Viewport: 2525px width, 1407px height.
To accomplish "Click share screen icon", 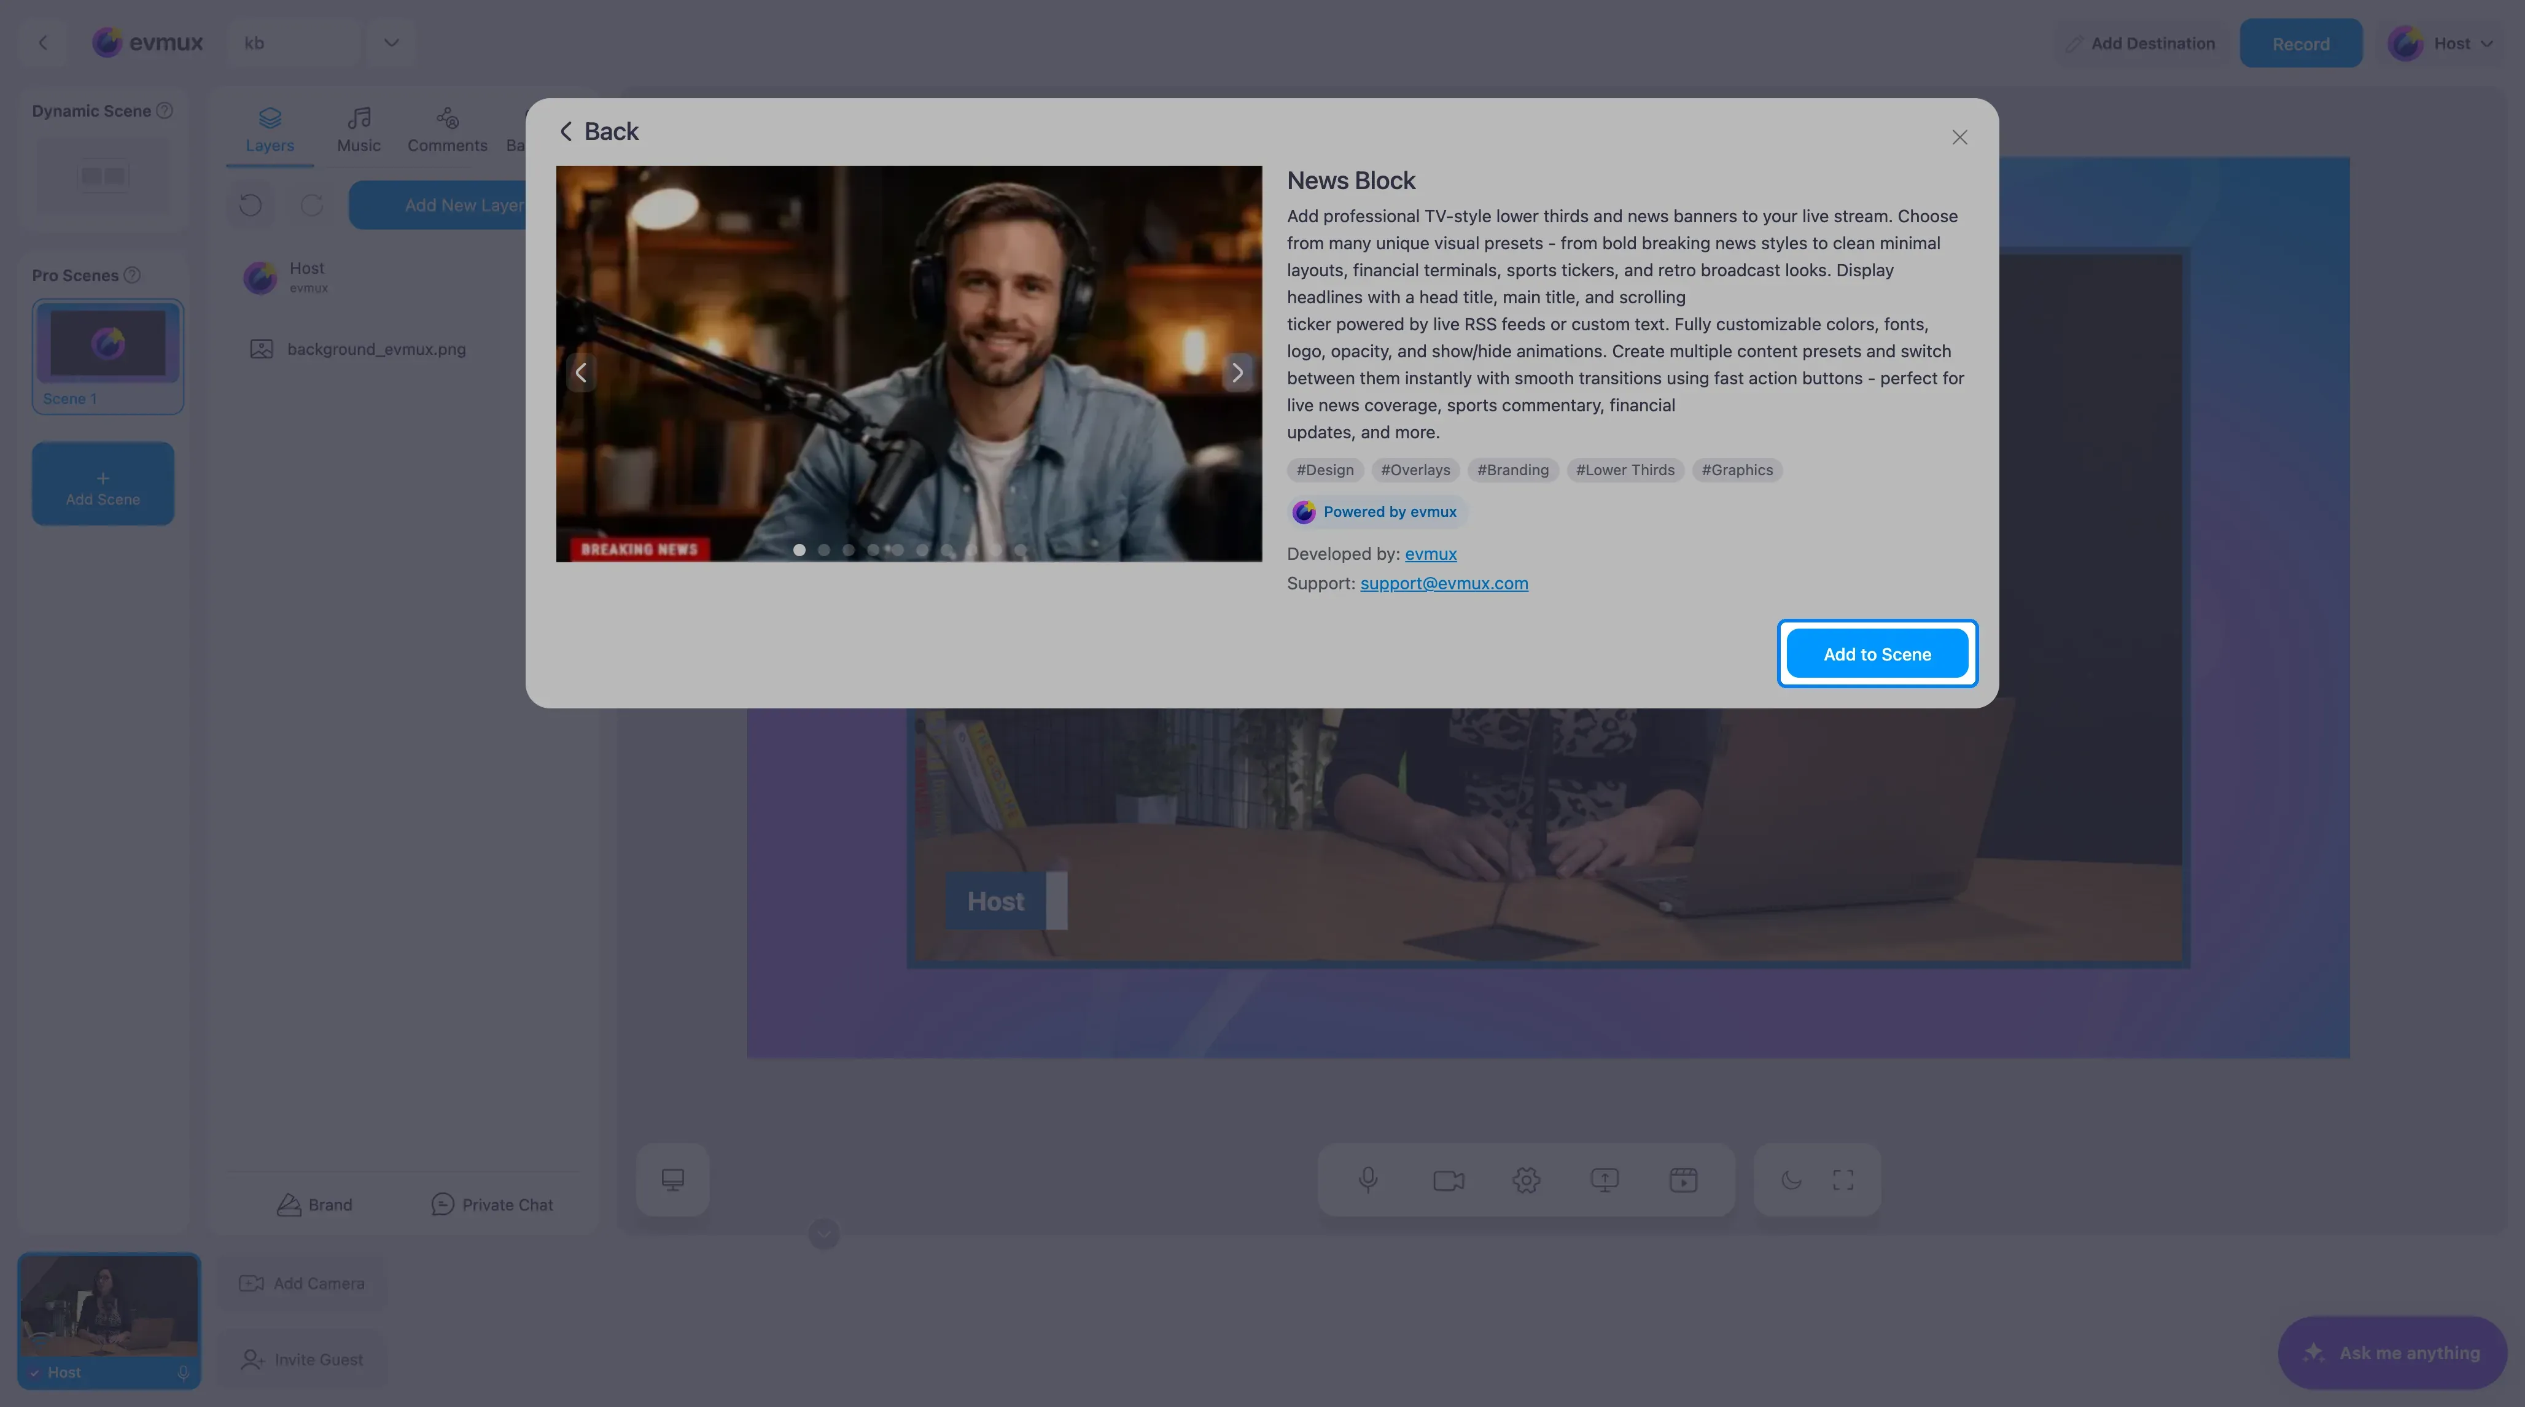I will coord(1605,1180).
